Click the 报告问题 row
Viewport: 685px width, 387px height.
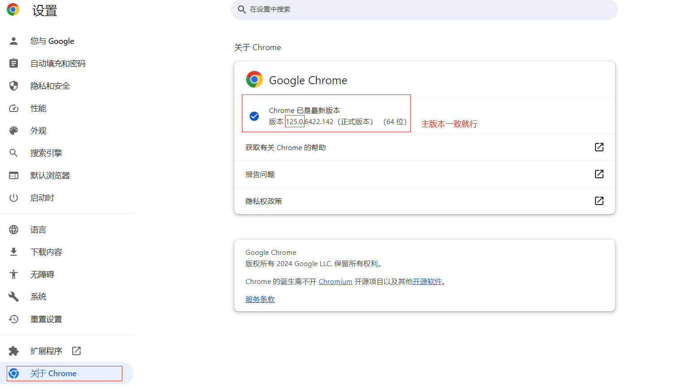pyautogui.click(x=425, y=174)
